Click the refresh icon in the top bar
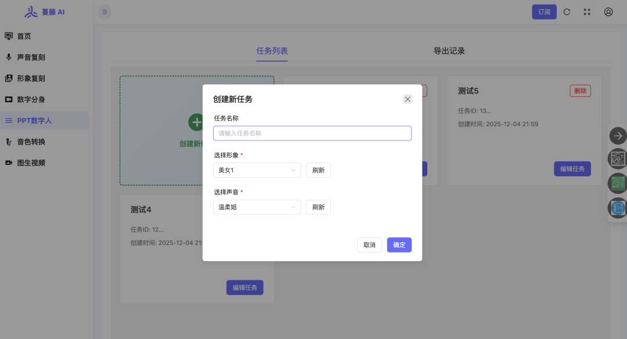627x339 pixels. point(567,12)
